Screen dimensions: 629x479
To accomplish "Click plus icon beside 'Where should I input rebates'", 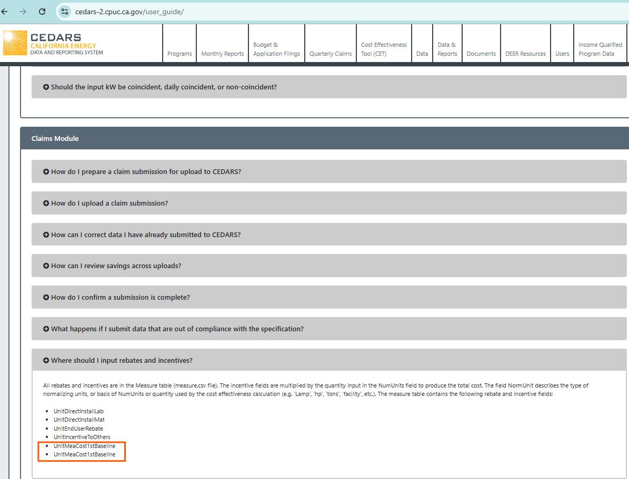I will point(46,361).
